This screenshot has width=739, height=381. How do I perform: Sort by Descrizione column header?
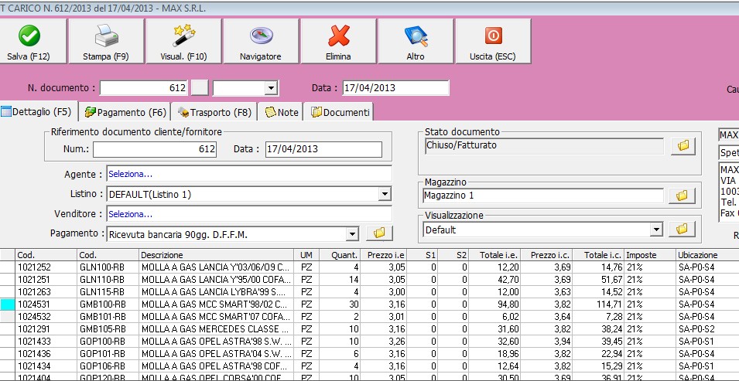(x=217, y=255)
